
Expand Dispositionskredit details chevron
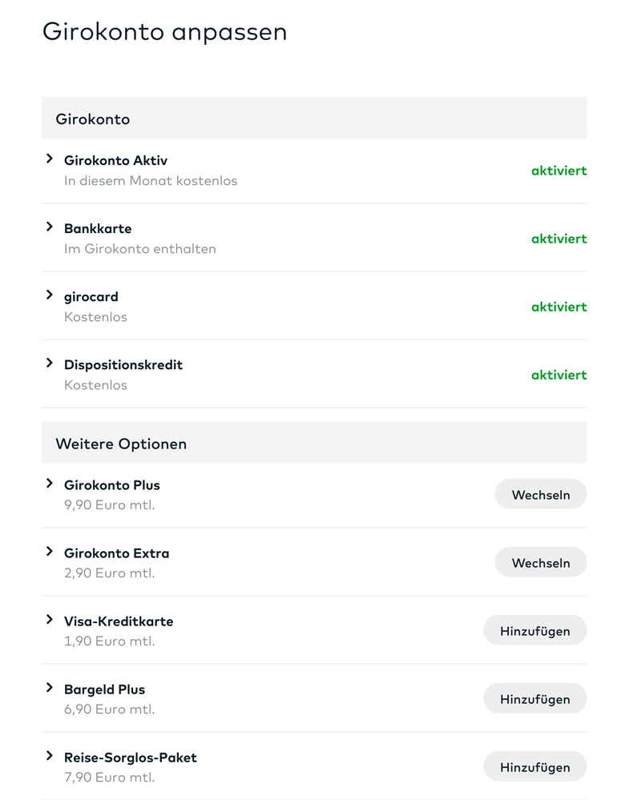[x=50, y=364]
